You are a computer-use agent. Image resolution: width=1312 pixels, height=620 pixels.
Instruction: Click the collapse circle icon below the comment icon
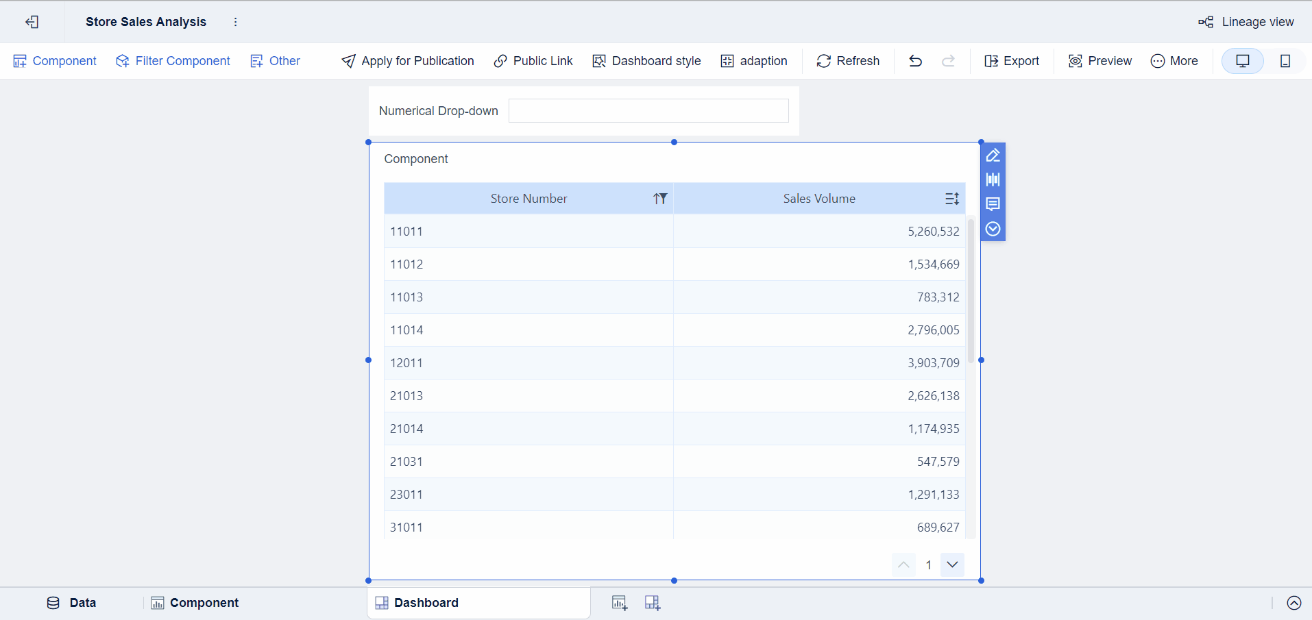pos(993,228)
